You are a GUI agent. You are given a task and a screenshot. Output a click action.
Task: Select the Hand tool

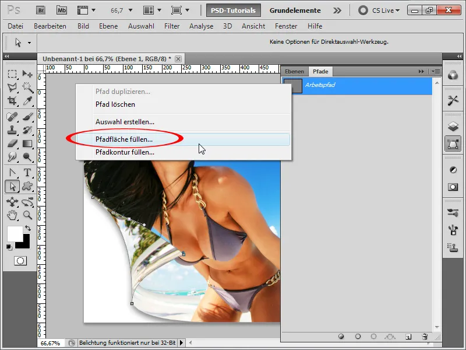(x=12, y=215)
